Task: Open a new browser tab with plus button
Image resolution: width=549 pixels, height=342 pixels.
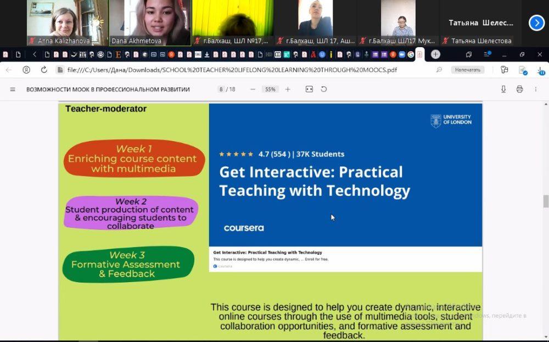Action: (x=435, y=54)
